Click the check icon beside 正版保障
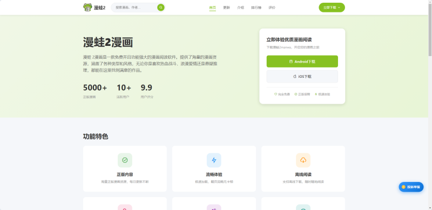This screenshot has width=432, height=210. coord(296,94)
